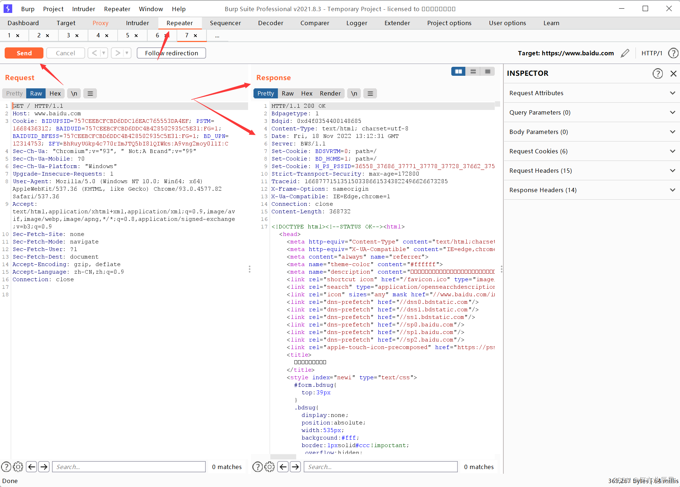
Task: Select request Raw view
Action: pyautogui.click(x=36, y=93)
